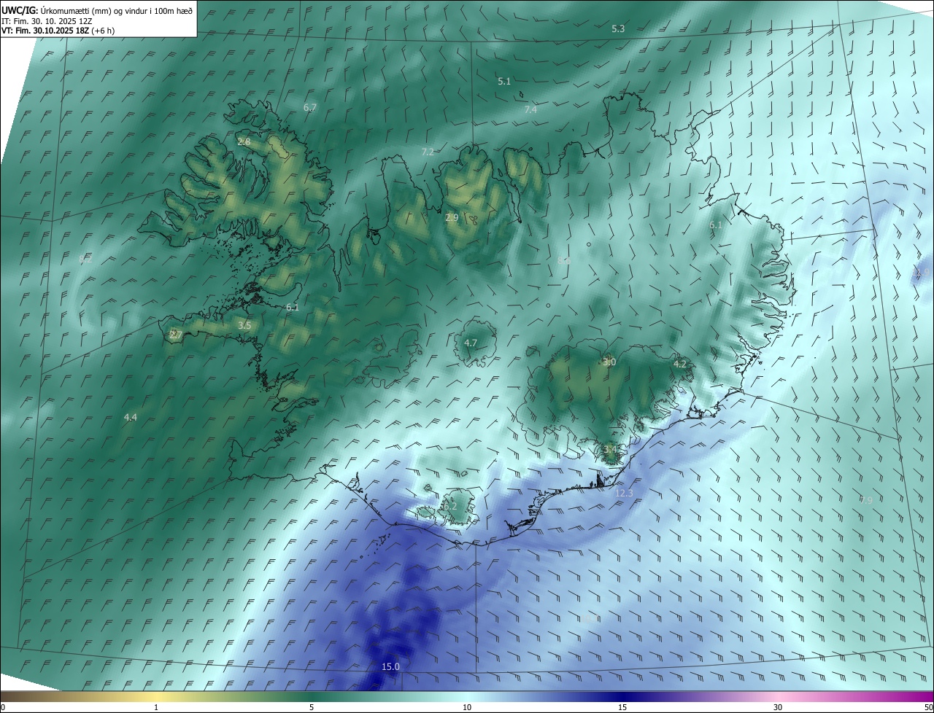Click the 30 tick on colour scale
934x713 pixels.
point(778,707)
